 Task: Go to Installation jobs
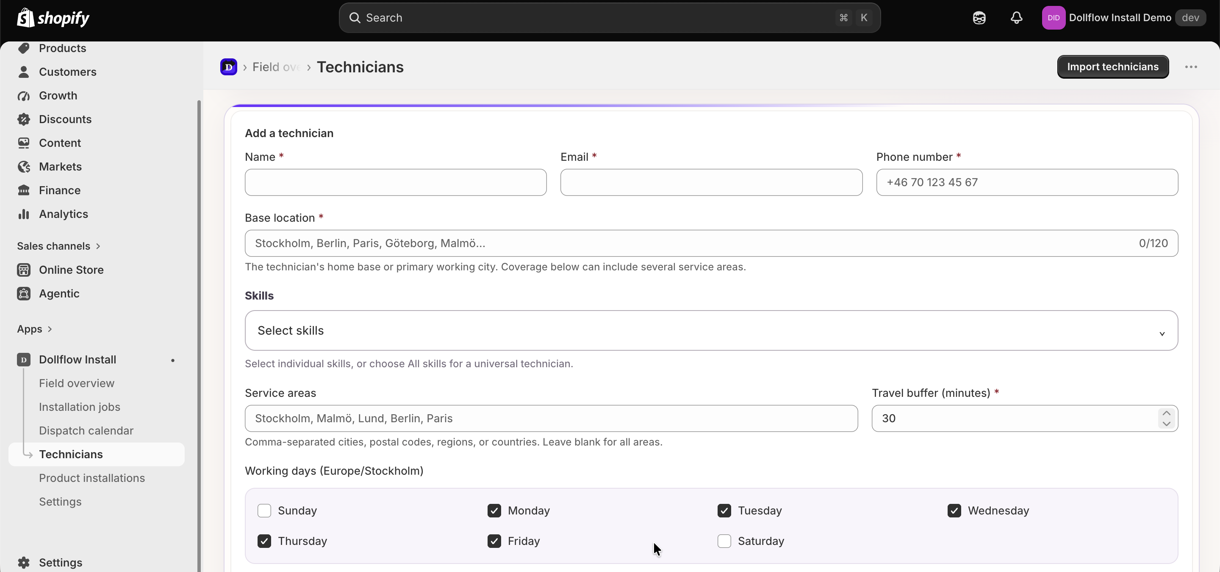80,407
